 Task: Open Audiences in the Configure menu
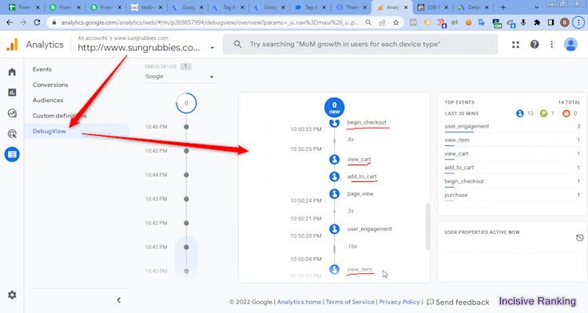pyautogui.click(x=48, y=100)
